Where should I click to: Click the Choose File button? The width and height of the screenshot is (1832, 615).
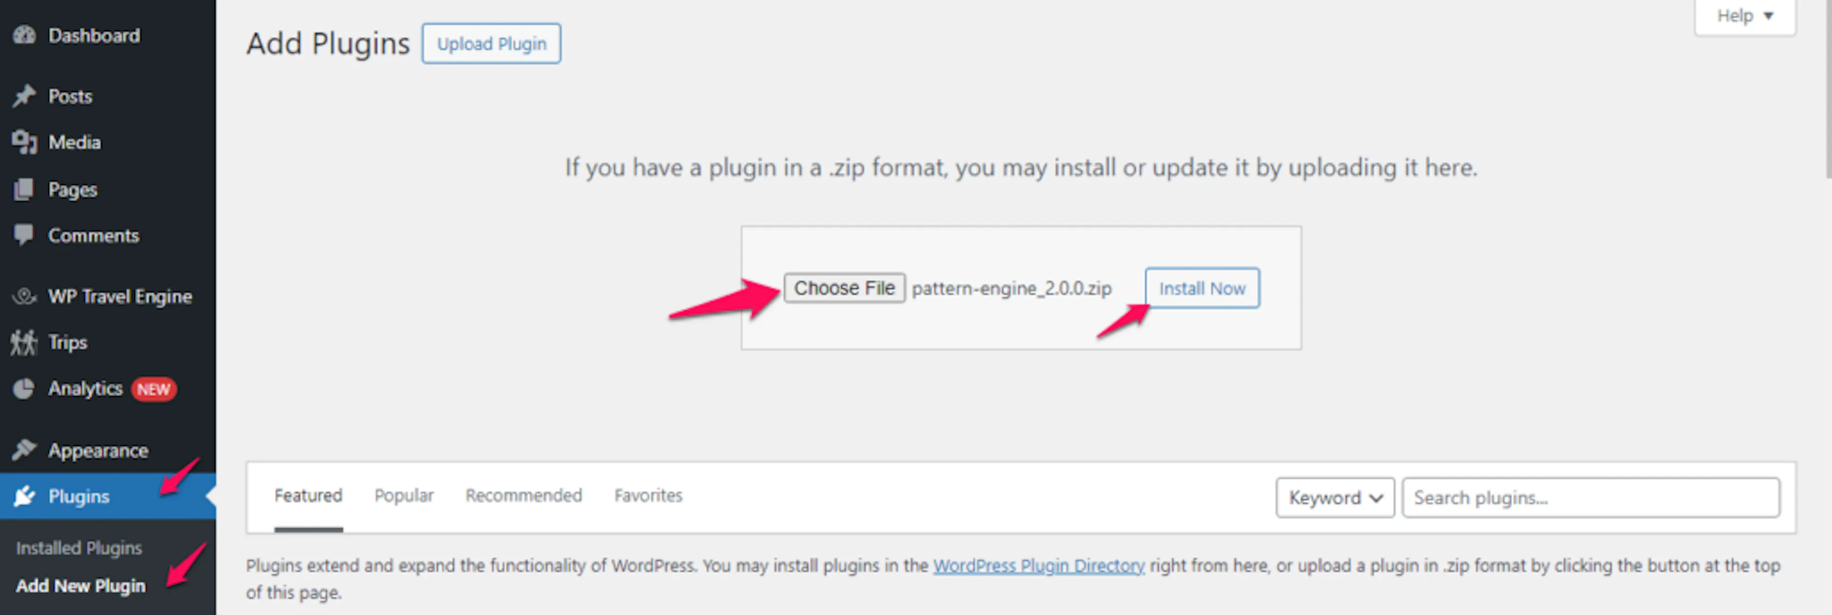tap(844, 288)
